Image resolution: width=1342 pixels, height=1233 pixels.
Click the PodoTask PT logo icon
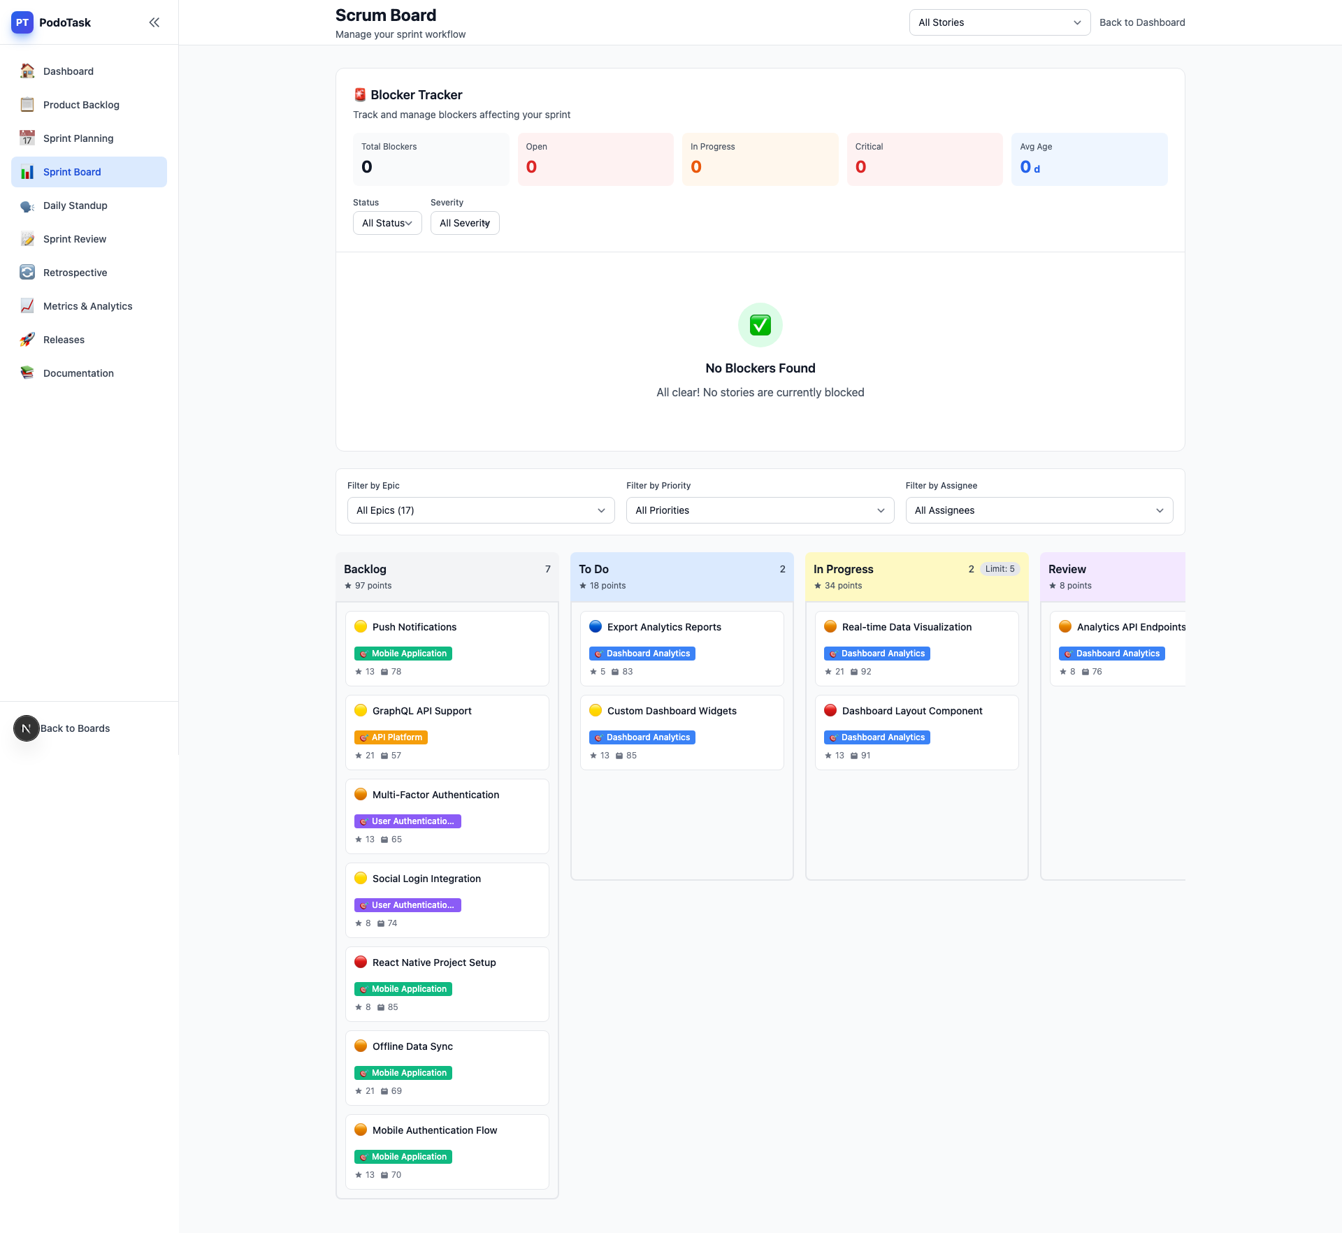coord(22,22)
